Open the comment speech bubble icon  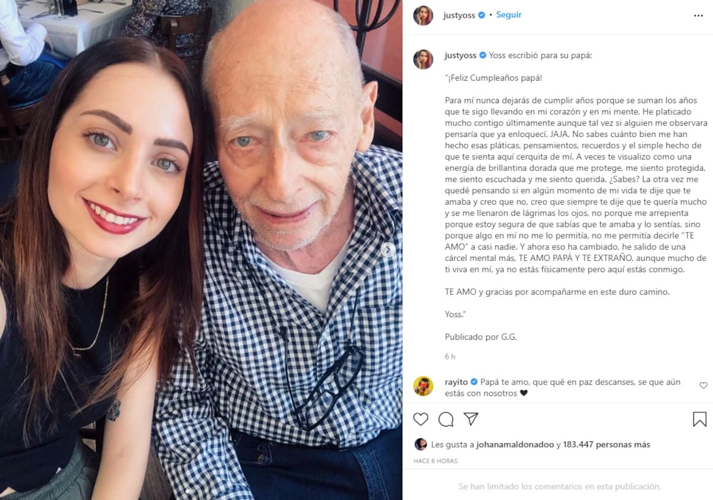(446, 419)
